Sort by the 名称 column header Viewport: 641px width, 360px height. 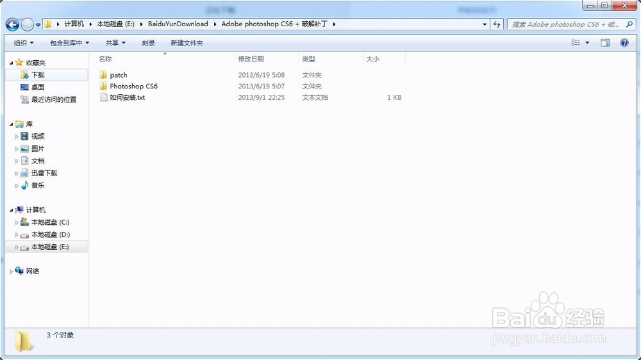click(105, 59)
